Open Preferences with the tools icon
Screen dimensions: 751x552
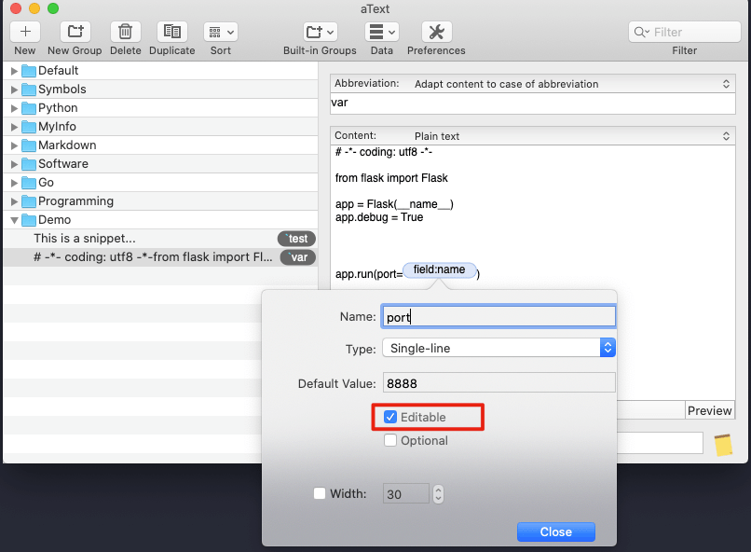pyautogui.click(x=436, y=32)
